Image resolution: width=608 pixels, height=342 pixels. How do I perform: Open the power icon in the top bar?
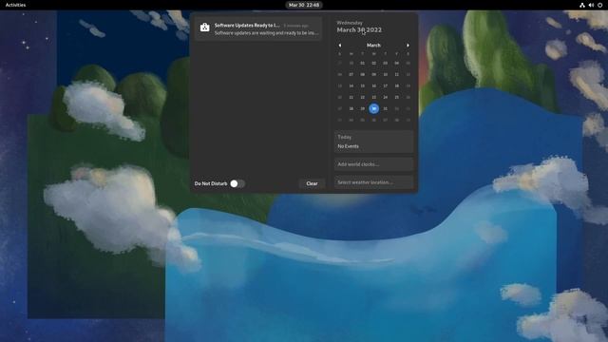pyautogui.click(x=599, y=5)
